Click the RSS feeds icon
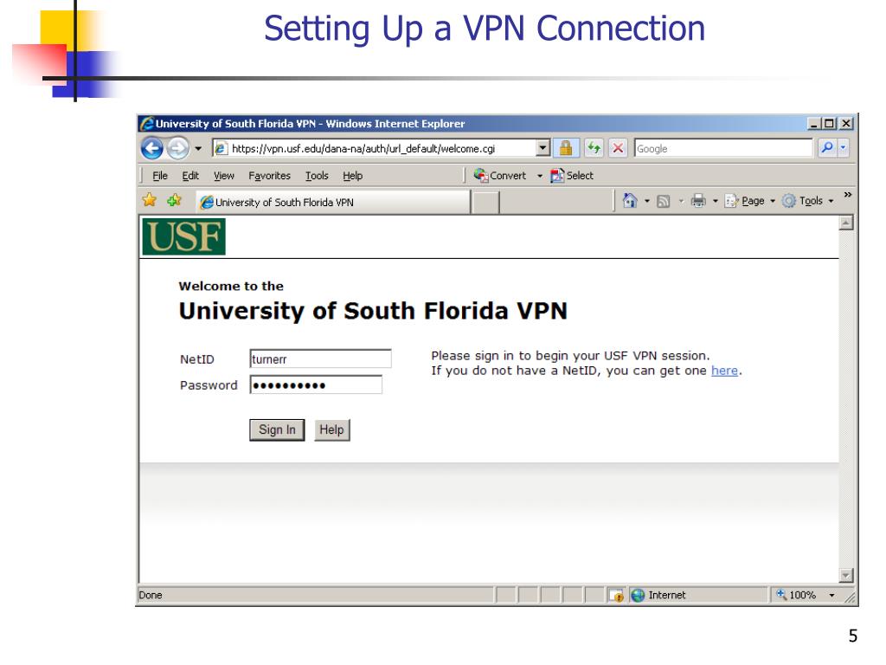This screenshot has width=886, height=665. (664, 201)
